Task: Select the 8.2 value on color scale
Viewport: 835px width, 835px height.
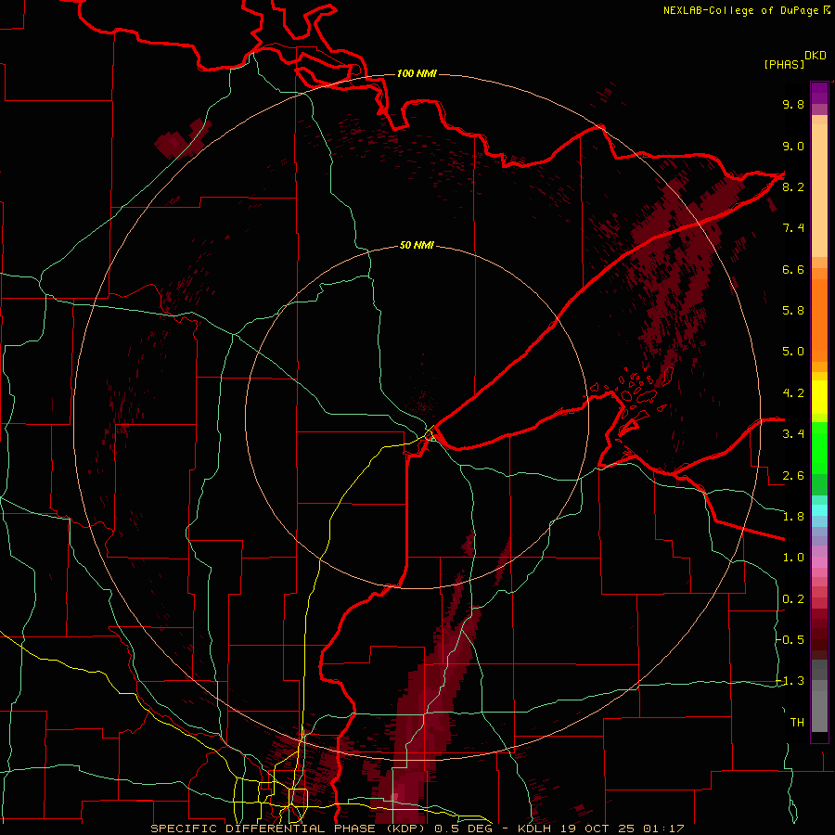Action: coord(793,186)
